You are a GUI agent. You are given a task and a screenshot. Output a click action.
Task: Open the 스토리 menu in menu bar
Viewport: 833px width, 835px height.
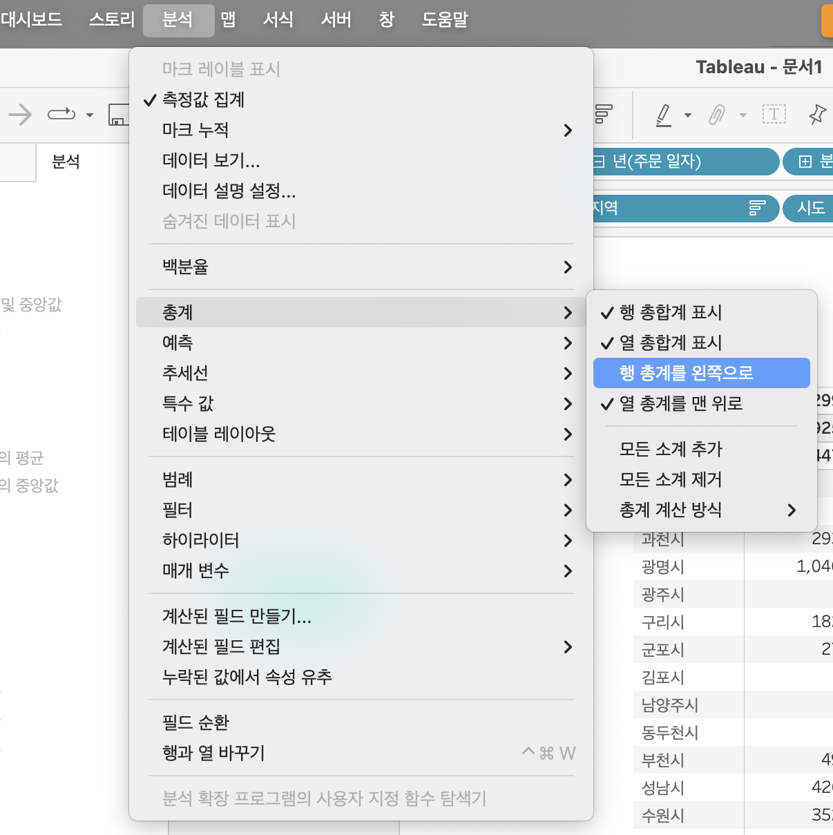[x=112, y=19]
